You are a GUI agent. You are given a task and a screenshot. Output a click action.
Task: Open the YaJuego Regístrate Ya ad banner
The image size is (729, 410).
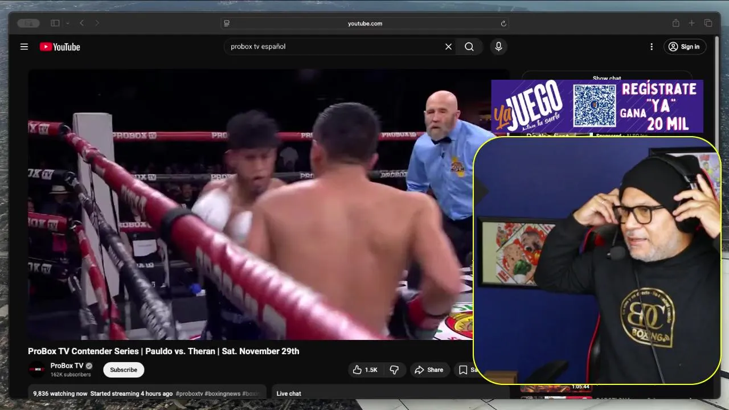(x=597, y=106)
